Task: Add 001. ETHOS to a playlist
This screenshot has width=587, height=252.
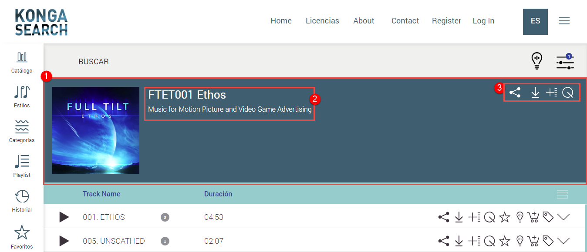Action: tap(474, 217)
